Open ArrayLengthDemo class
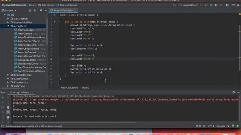Image resolution: width=241 pixels, height=135 pixels. [28, 49]
